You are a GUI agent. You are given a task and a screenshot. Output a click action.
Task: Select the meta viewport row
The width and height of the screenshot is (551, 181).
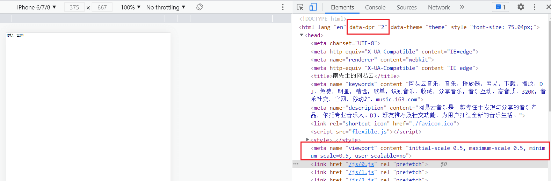pyautogui.click(x=428, y=152)
